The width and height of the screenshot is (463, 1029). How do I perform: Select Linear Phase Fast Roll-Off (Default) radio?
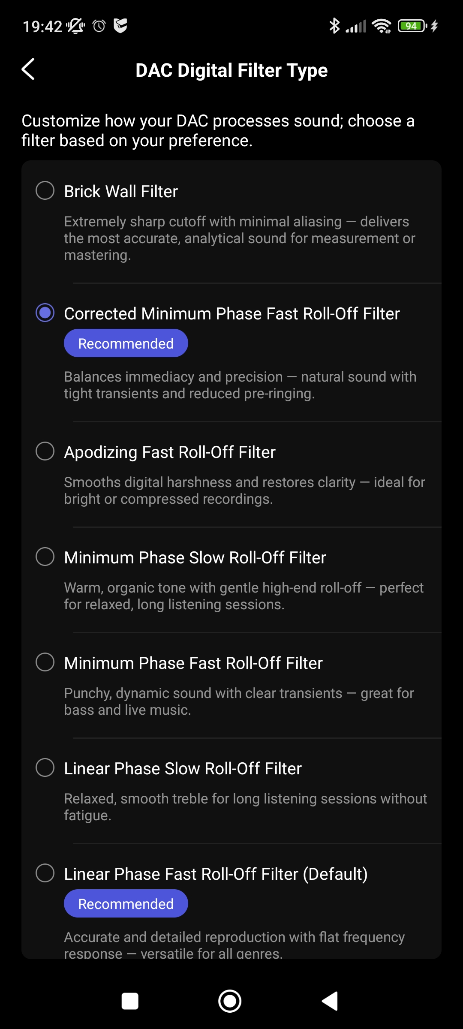click(45, 873)
